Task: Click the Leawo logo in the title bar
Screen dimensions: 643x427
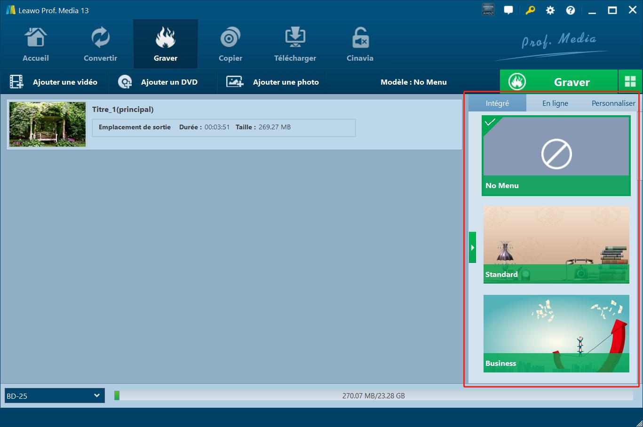Action: click(x=10, y=10)
